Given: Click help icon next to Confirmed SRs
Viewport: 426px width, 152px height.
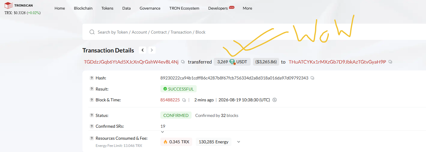Looking at the screenshot, I should point(92,126).
